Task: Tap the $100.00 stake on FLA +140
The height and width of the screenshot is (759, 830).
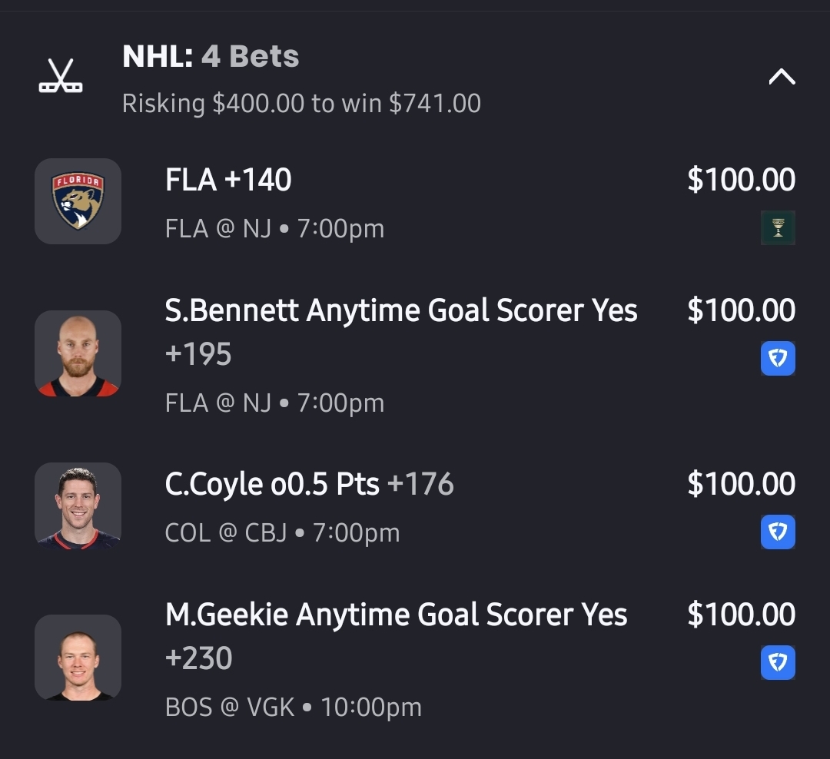Action: pyautogui.click(x=741, y=181)
